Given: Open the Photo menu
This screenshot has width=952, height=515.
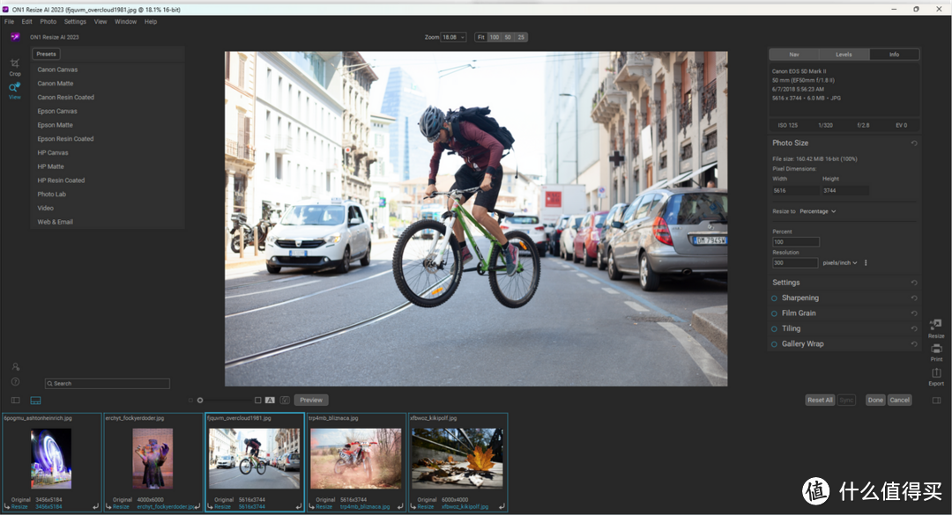Looking at the screenshot, I should coord(48,21).
